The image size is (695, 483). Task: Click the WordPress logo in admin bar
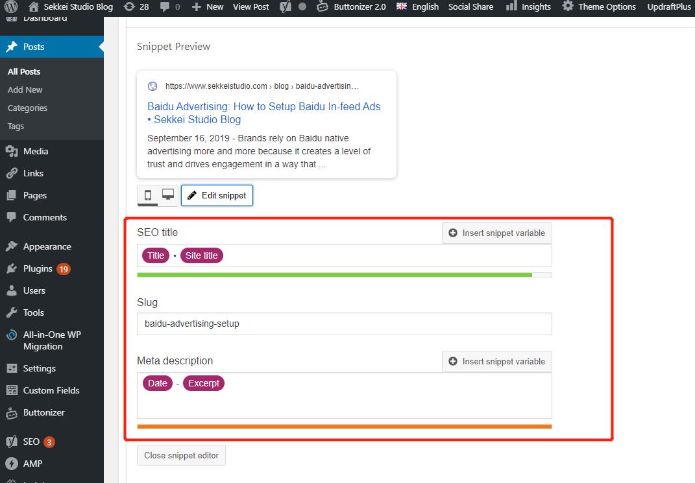point(11,6)
